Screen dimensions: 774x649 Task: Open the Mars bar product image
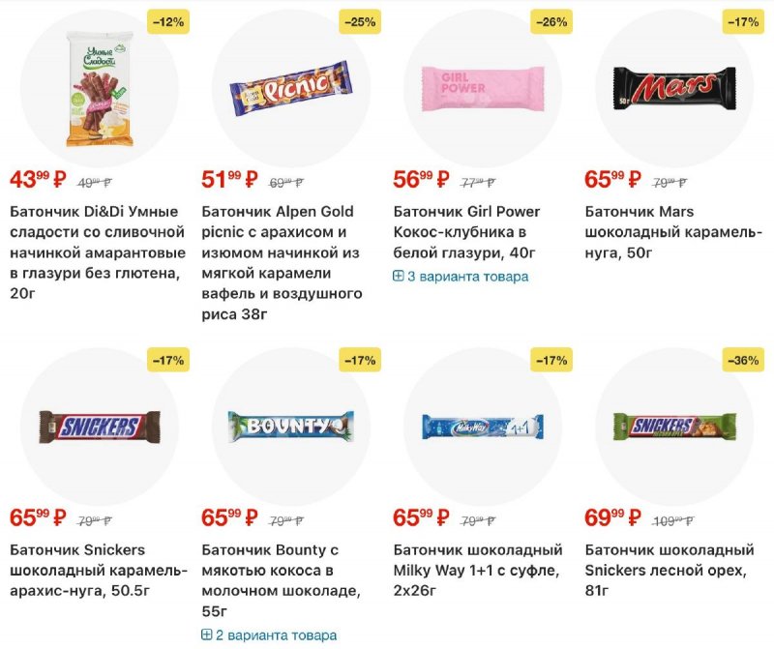pos(673,89)
